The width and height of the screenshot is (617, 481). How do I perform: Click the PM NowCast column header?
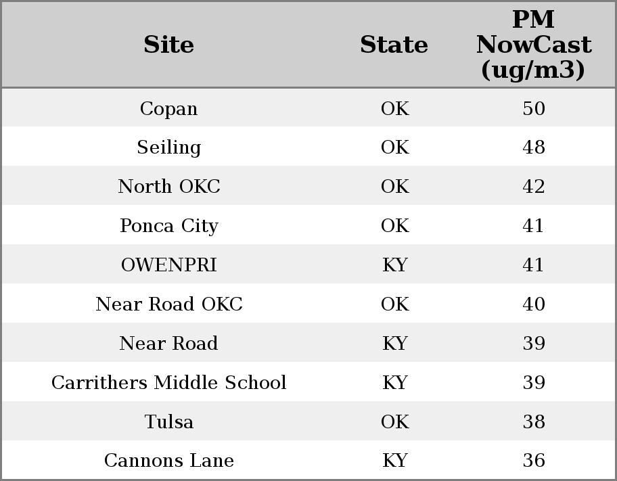pyautogui.click(x=533, y=45)
